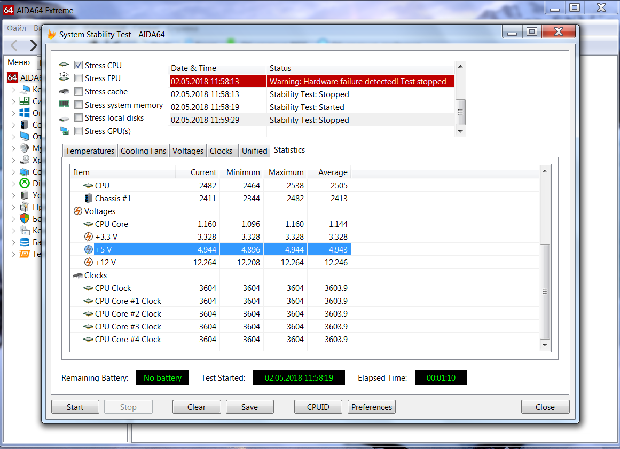Viewport: 620px width, 449px height.
Task: Click the Average column header
Action: (x=329, y=172)
